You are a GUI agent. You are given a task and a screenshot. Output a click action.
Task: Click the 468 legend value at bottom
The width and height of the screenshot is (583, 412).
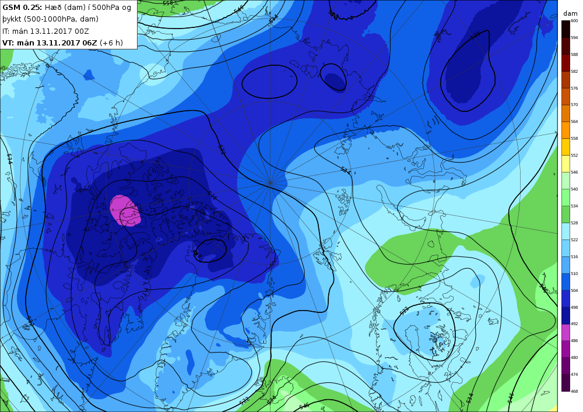pos(574,391)
